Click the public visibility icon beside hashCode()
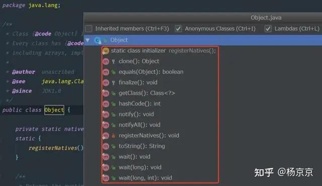This screenshot has width=322, height=186. point(113,104)
